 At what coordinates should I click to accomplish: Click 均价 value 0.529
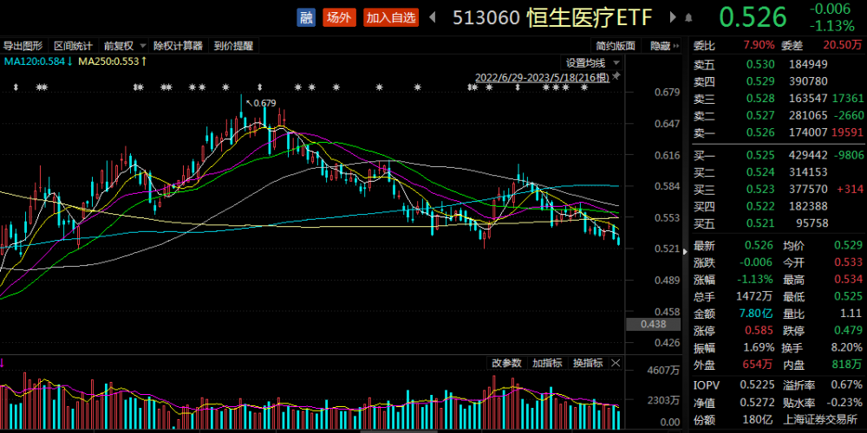(848, 245)
